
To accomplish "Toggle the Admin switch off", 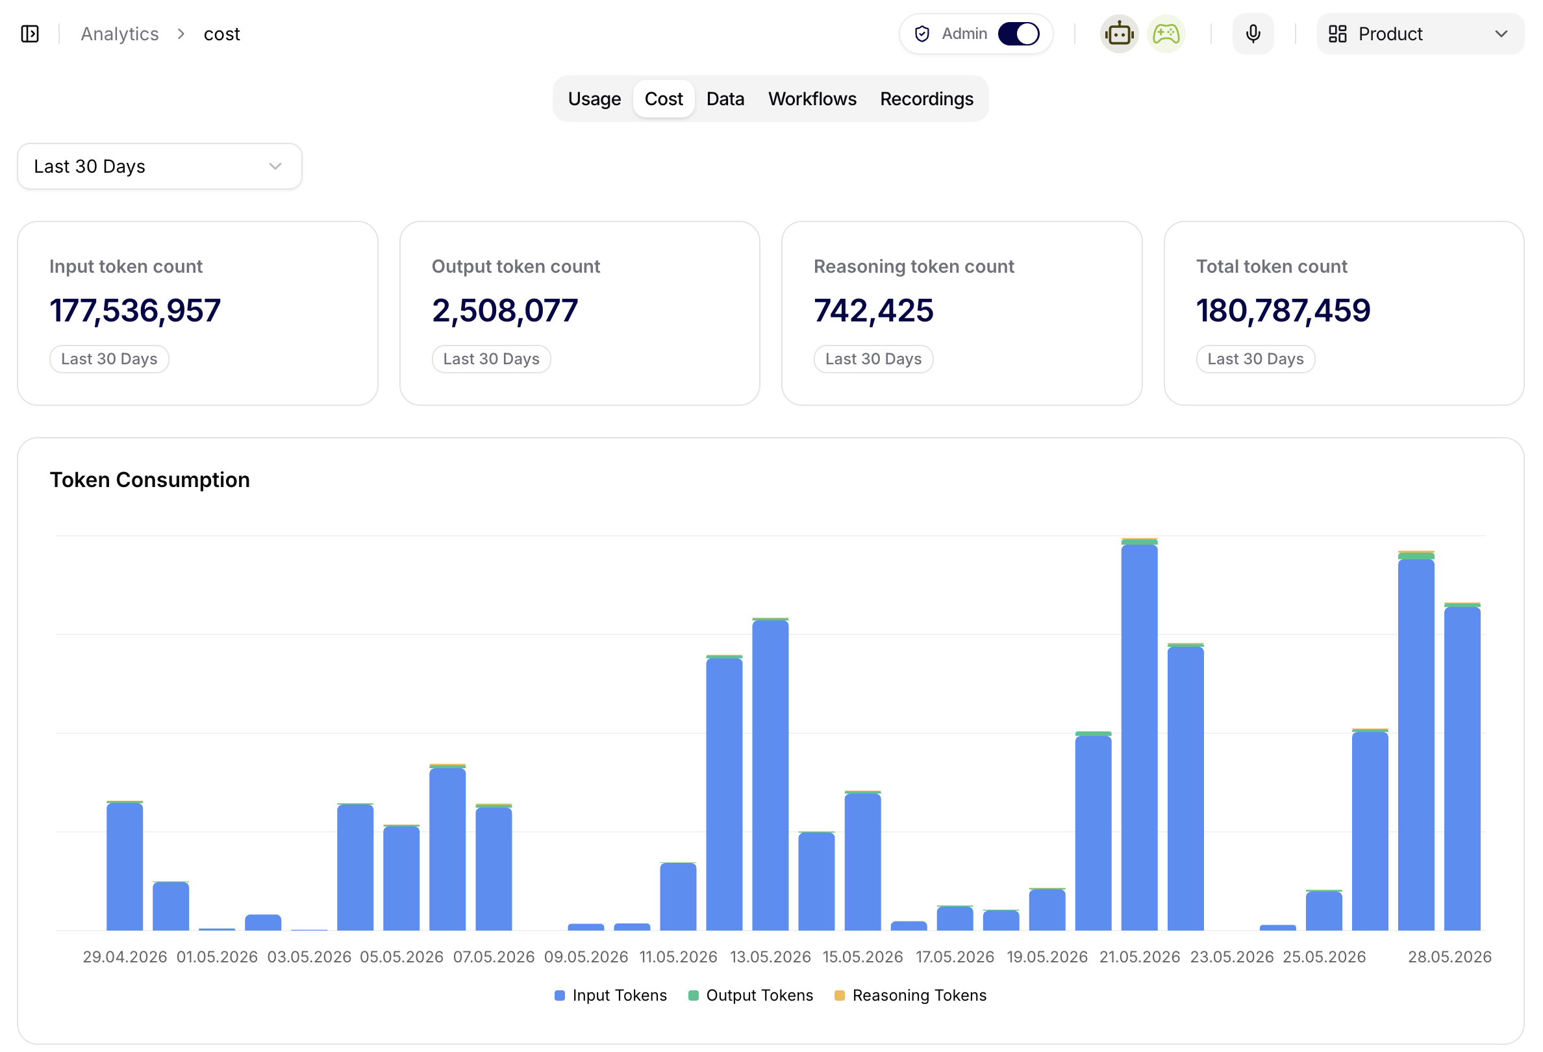I will point(1018,34).
